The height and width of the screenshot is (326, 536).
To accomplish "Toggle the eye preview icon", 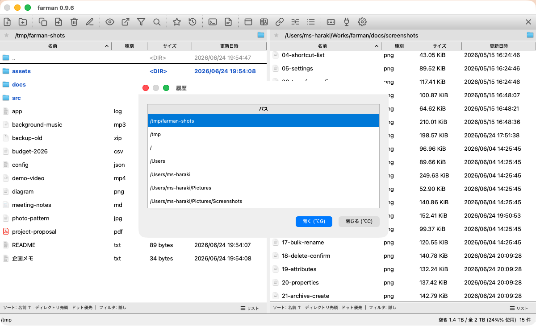I will (110, 21).
